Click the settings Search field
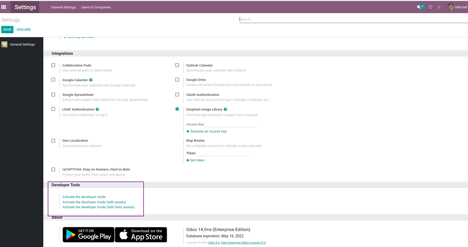 coord(354,19)
